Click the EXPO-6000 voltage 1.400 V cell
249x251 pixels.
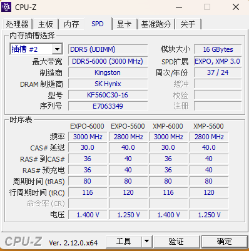click(x=88, y=215)
